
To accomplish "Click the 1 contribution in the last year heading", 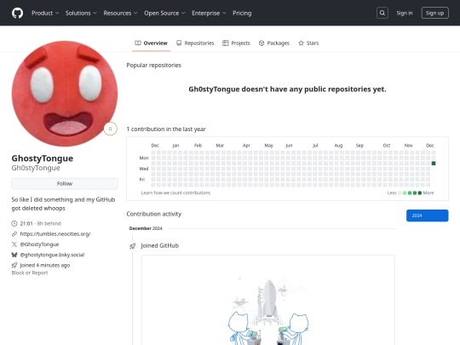I will point(166,129).
